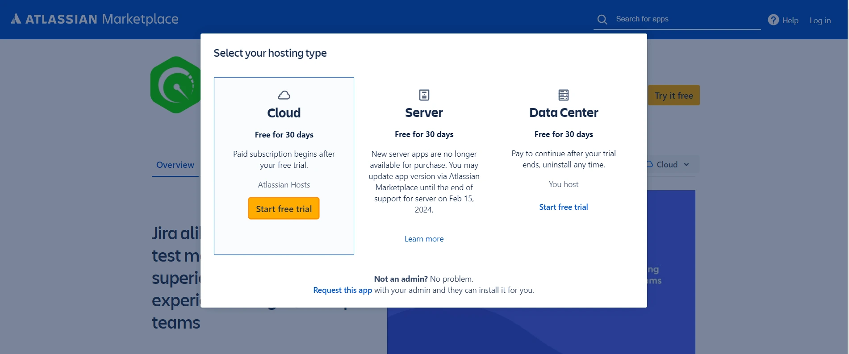Click the Server hosting icon
Screen dimensions: 849x354
pos(424,95)
